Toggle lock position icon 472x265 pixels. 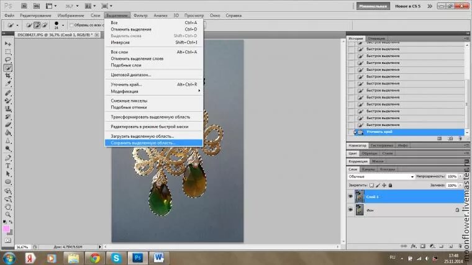[384, 186]
